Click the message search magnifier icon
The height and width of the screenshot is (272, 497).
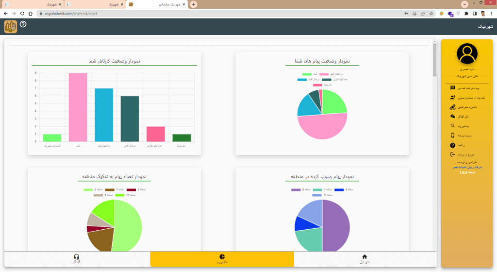point(452,126)
